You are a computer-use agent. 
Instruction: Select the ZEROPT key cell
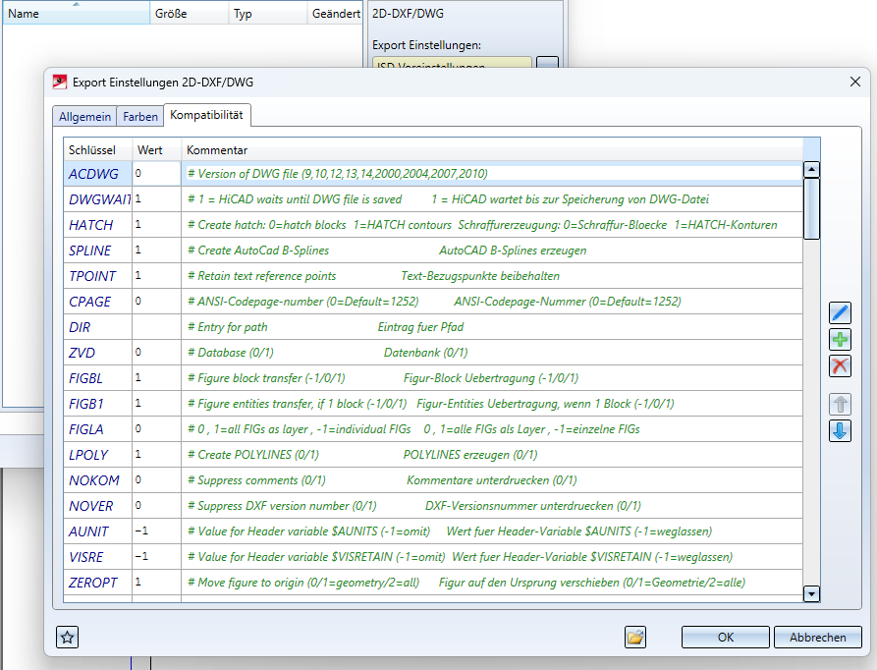(98, 583)
